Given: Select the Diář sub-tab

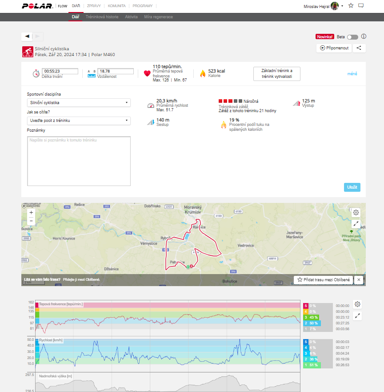Looking at the screenshot, I should pos(76,17).
